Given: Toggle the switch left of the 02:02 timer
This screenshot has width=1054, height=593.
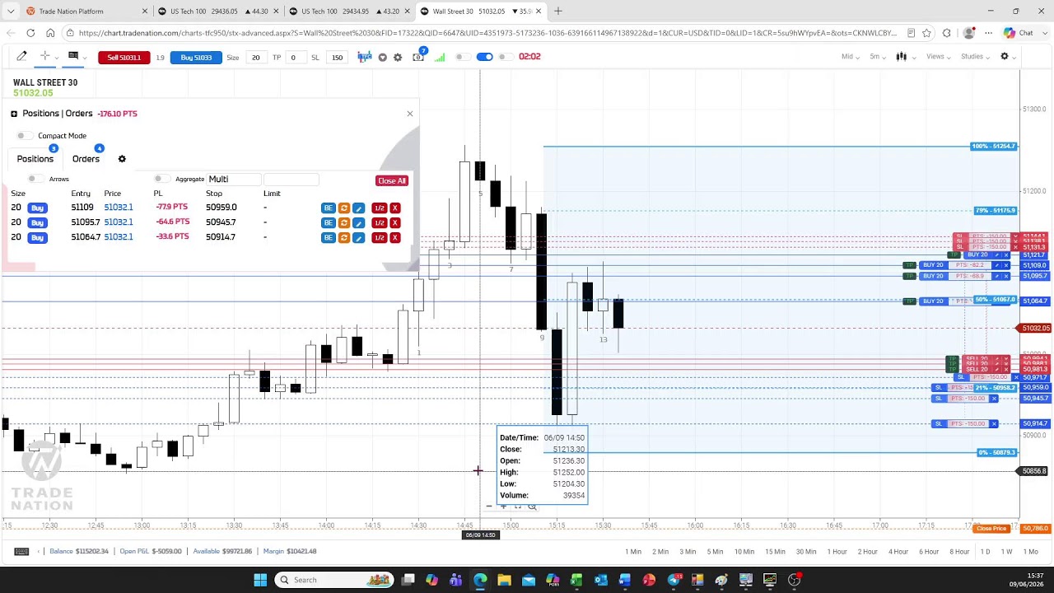Looking at the screenshot, I should 508,57.
